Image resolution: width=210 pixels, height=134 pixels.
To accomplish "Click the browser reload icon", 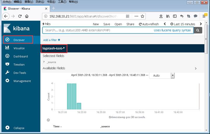I will point(20,16).
